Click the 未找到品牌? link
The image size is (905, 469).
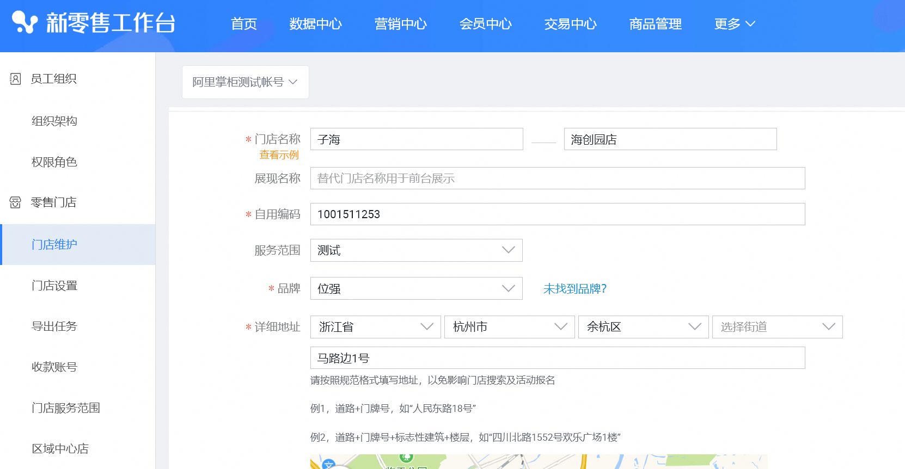pos(574,289)
